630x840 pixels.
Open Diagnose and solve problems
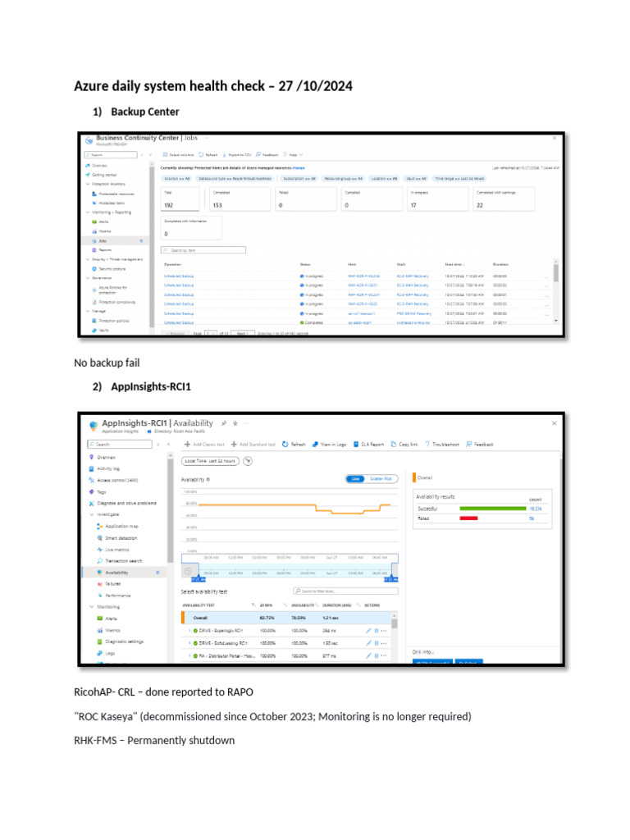click(x=126, y=504)
